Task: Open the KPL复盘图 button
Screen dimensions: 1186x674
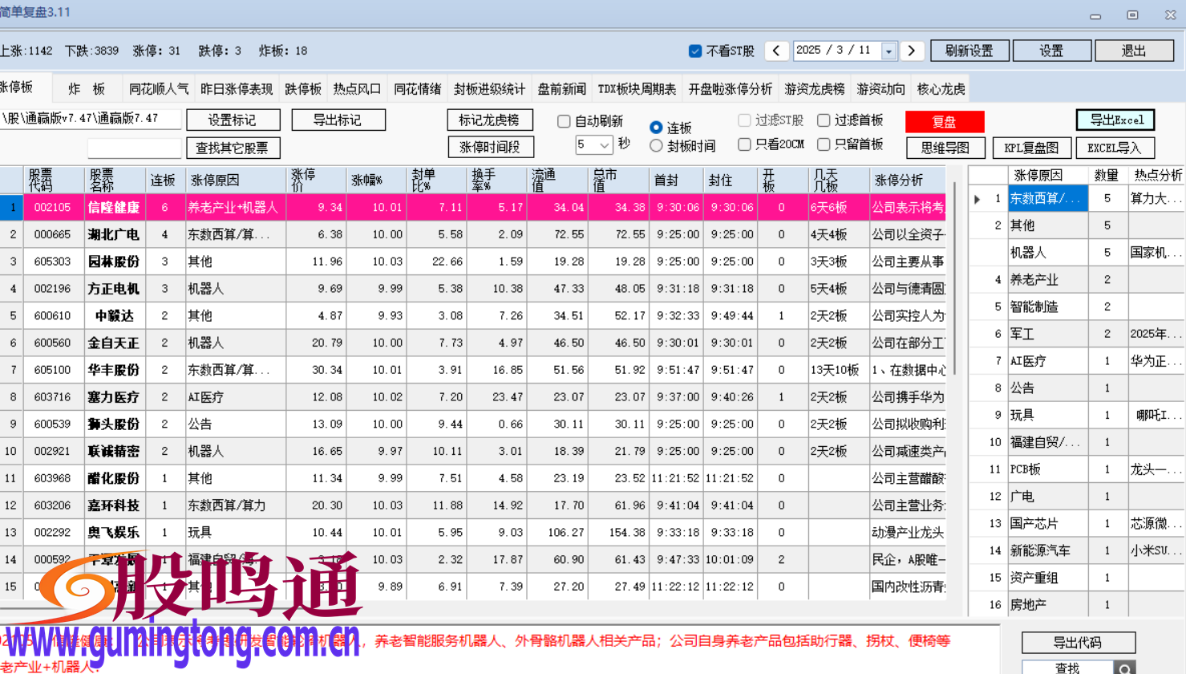Action: pos(1031,148)
